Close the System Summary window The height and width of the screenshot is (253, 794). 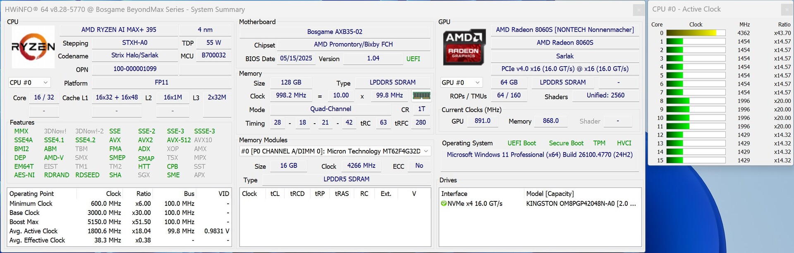pos(639,10)
